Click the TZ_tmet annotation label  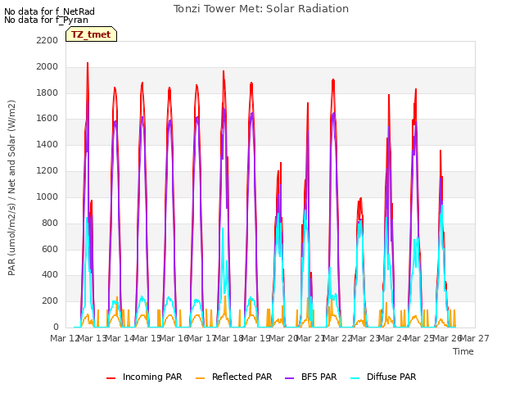point(91,34)
